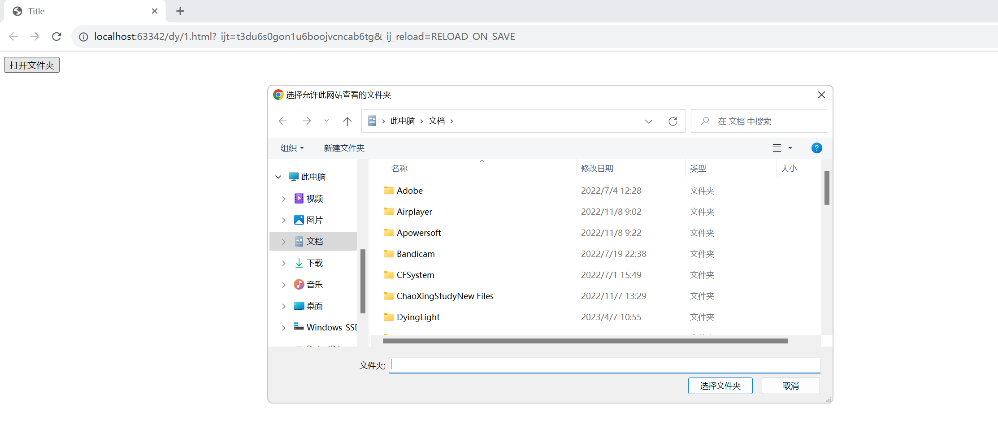Image resolution: width=998 pixels, height=434 pixels.
Task: Close the Title browser tab
Action: coord(155,11)
